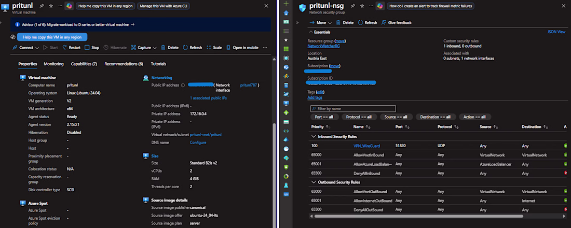Switch to the Monitoring tab

click(53, 64)
